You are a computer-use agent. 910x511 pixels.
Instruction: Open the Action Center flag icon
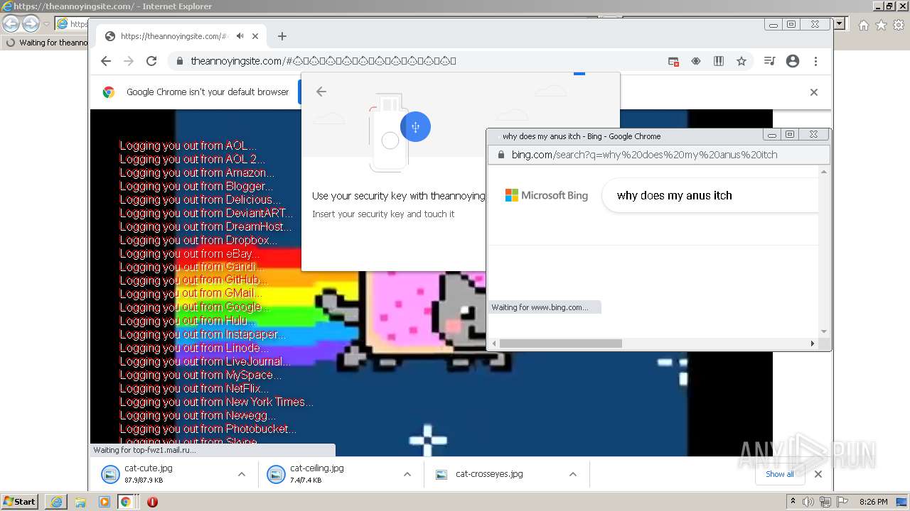[x=842, y=502]
